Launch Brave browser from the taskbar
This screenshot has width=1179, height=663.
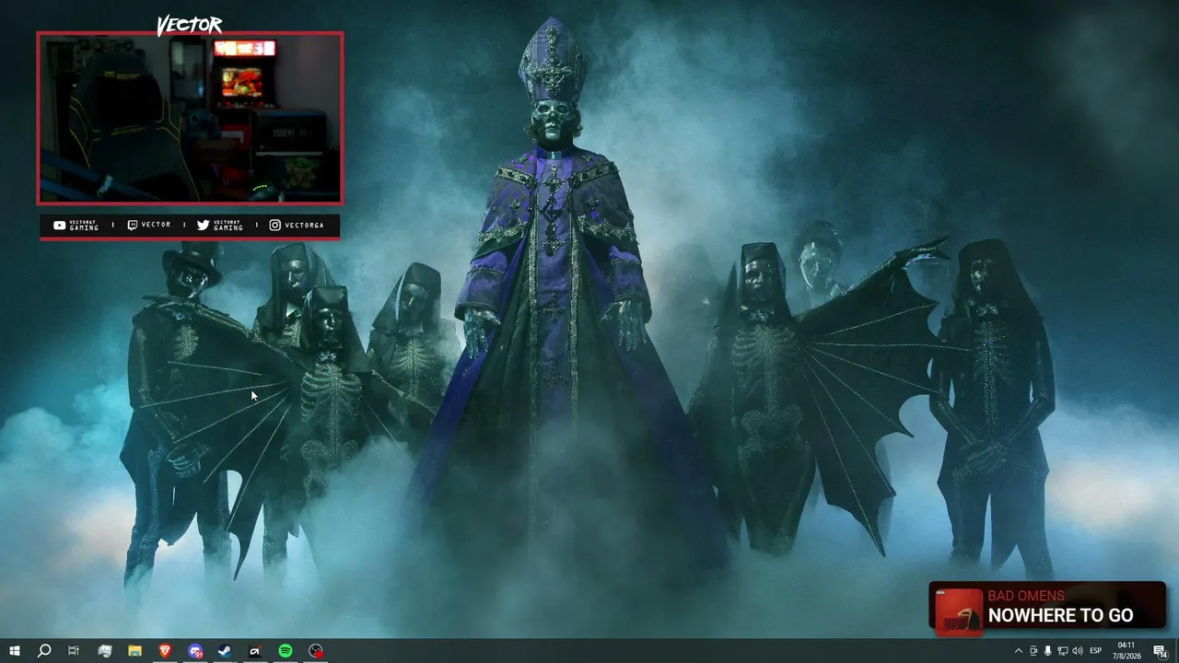[x=165, y=650]
